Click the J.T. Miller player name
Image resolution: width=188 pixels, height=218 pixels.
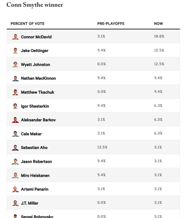[30, 203]
